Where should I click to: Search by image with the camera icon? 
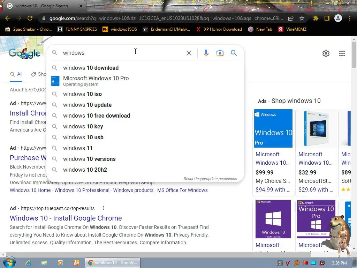click(x=220, y=53)
